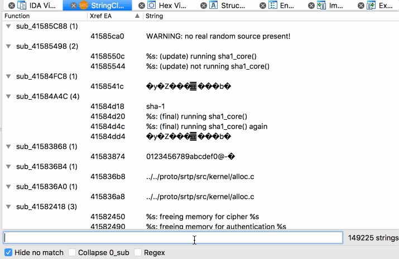Collapse the sub_415836B4 (1) group
399x259 pixels.
tap(8, 167)
